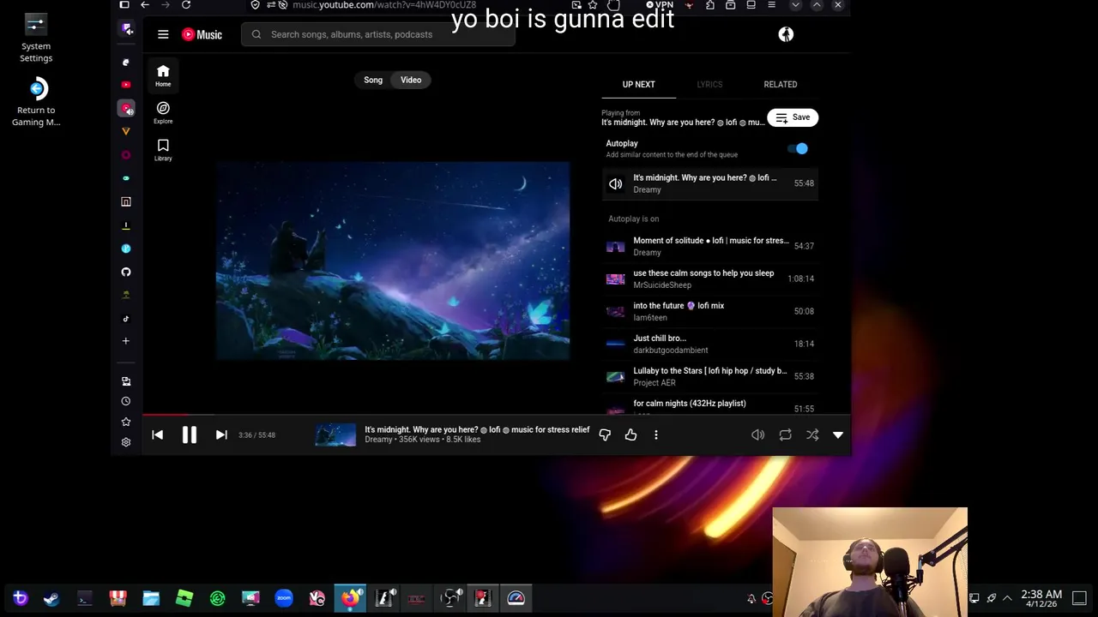Screen dimensions: 1098x617
Task: Open the player three-dot options menu
Action: [656, 435]
